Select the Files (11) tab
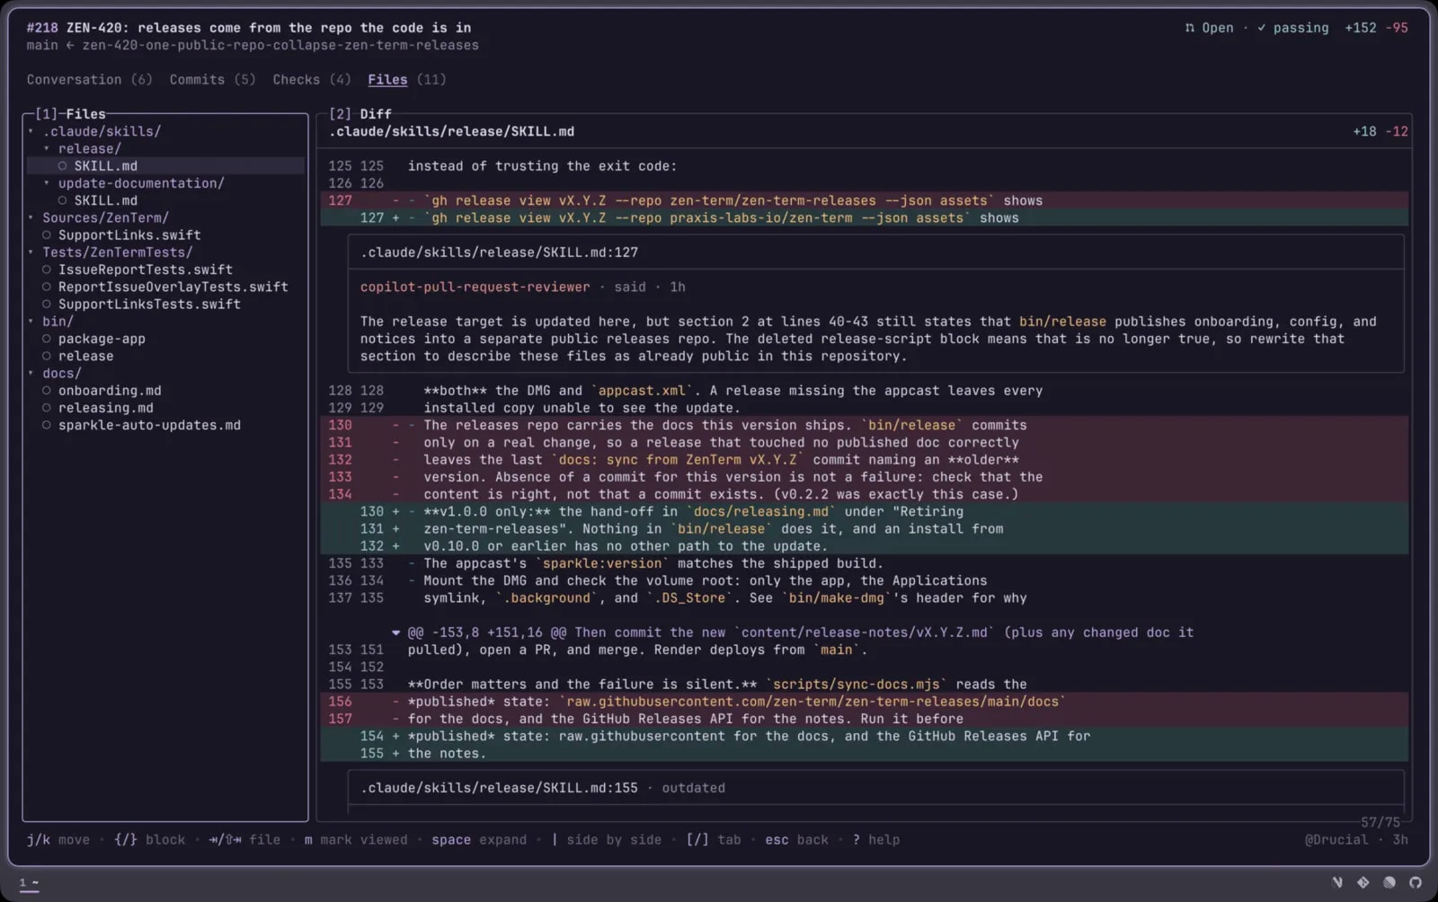Viewport: 1438px width, 902px height. (x=406, y=79)
